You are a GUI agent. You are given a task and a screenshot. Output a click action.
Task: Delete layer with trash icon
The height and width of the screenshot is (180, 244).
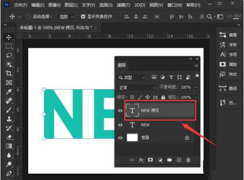188,160
